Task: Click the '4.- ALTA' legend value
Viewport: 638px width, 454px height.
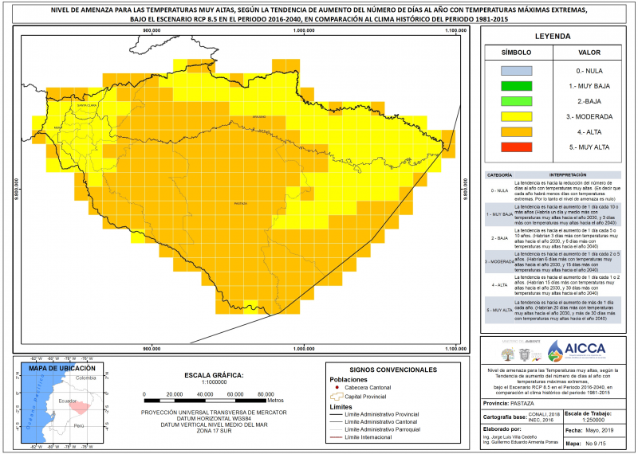Action: point(589,131)
